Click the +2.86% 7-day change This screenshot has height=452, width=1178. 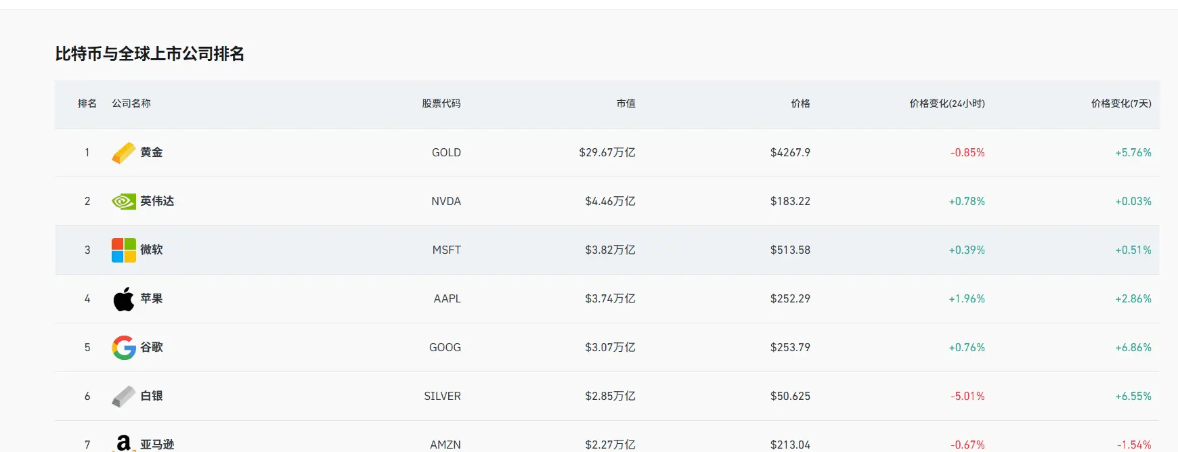[x=1133, y=299]
